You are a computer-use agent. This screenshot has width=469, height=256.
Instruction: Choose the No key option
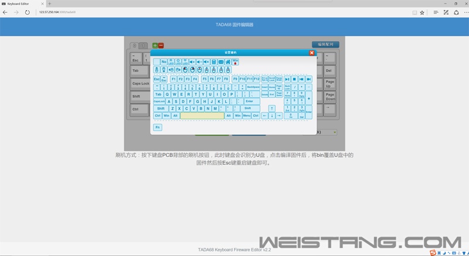point(164,62)
